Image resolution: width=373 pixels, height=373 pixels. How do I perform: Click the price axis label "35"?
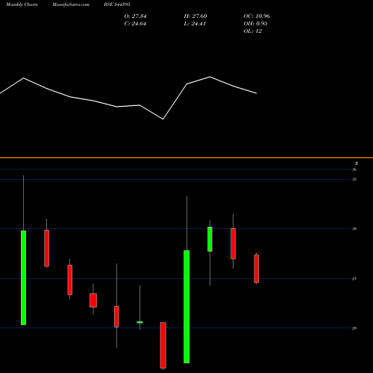pyautogui.click(x=354, y=179)
